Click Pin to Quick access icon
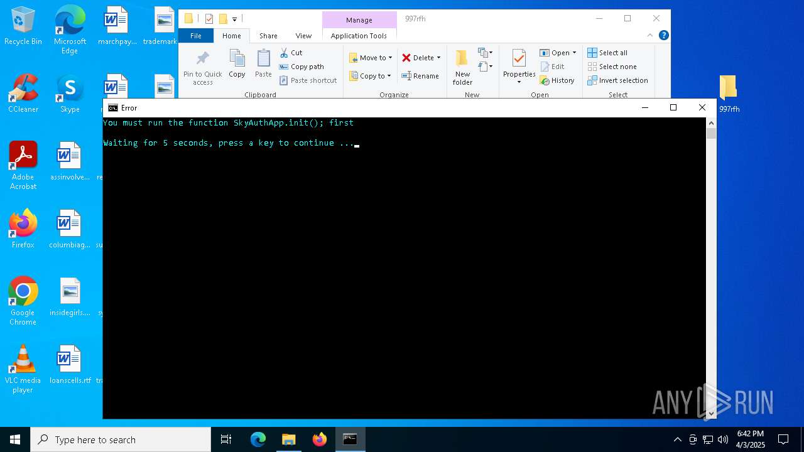The height and width of the screenshot is (452, 804). tap(202, 59)
